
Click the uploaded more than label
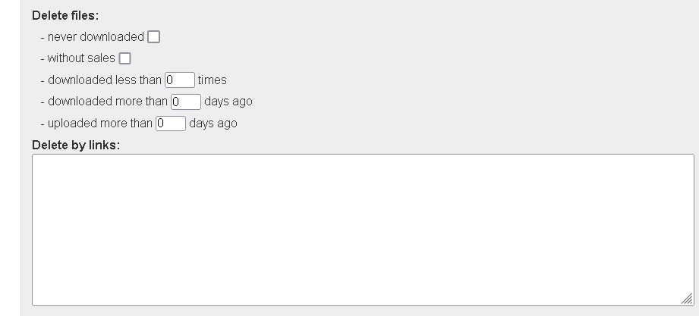[100, 123]
